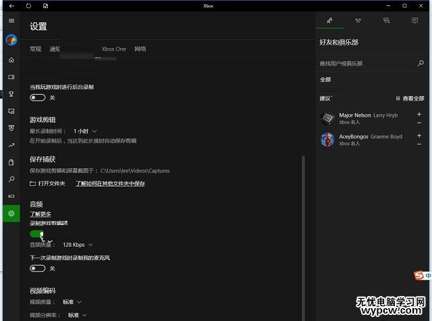
Task: Switch to the Messages tab icon
Action: tap(386, 20)
